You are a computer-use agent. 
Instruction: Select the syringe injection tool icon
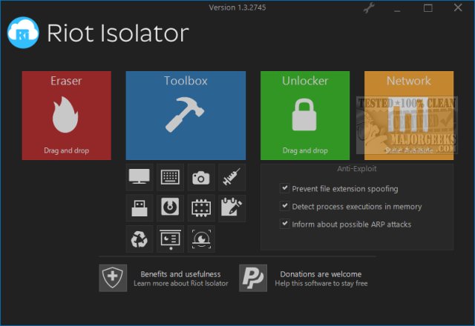[232, 177]
